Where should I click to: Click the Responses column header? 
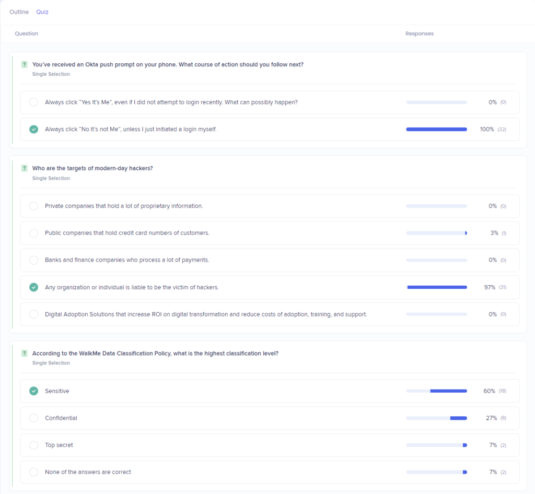[x=420, y=33]
